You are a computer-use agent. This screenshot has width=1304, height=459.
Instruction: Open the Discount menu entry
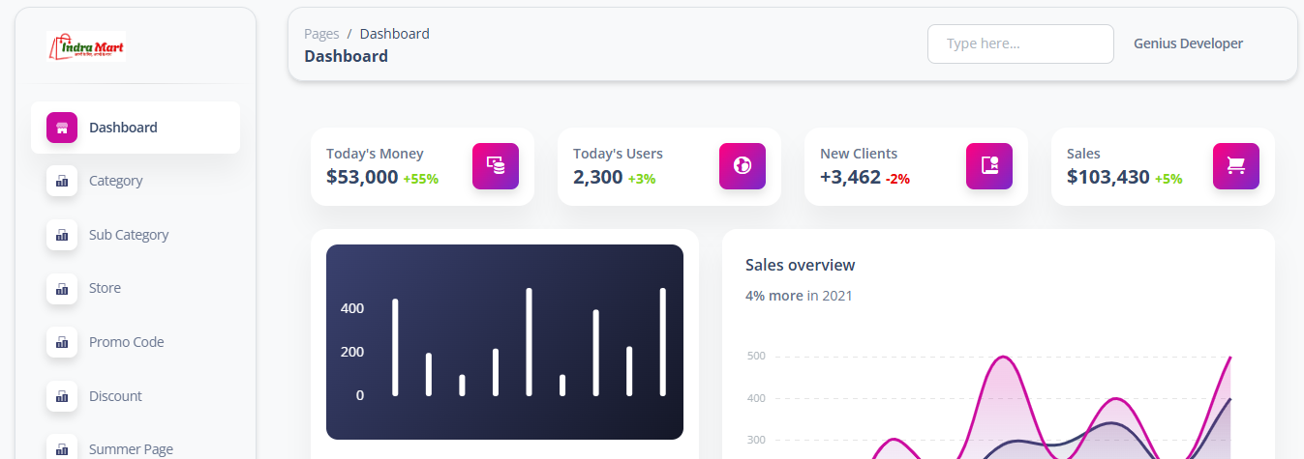[x=115, y=396]
